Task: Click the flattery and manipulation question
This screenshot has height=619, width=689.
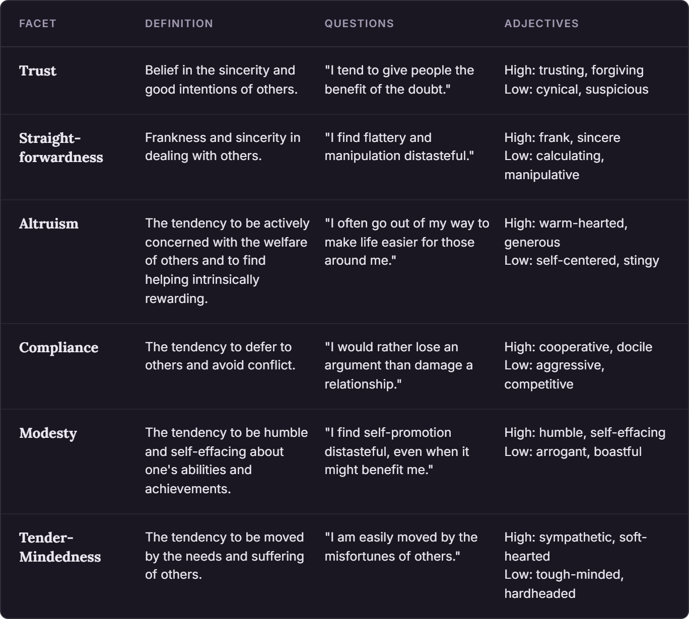Action: (399, 147)
